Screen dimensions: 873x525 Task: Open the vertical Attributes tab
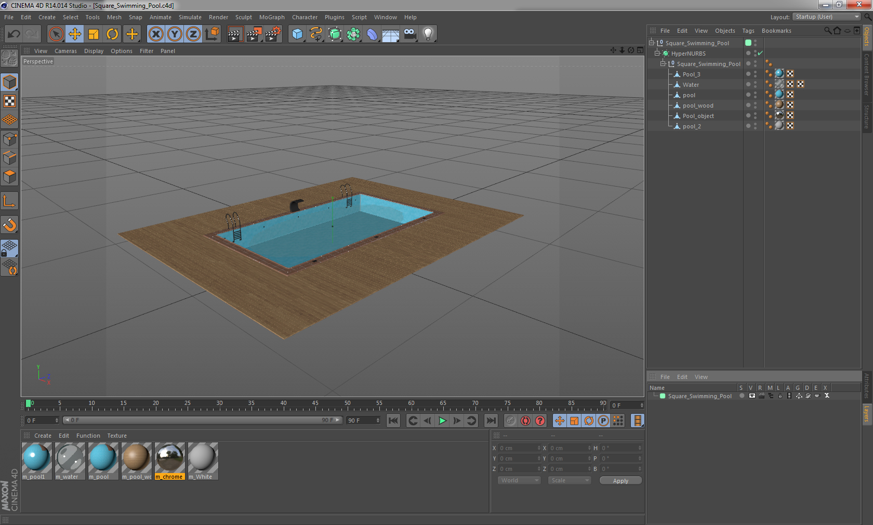point(867,386)
